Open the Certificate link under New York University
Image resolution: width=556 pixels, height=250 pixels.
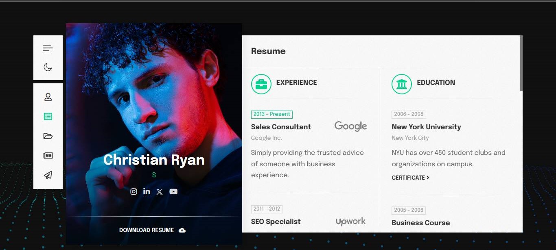pos(410,178)
